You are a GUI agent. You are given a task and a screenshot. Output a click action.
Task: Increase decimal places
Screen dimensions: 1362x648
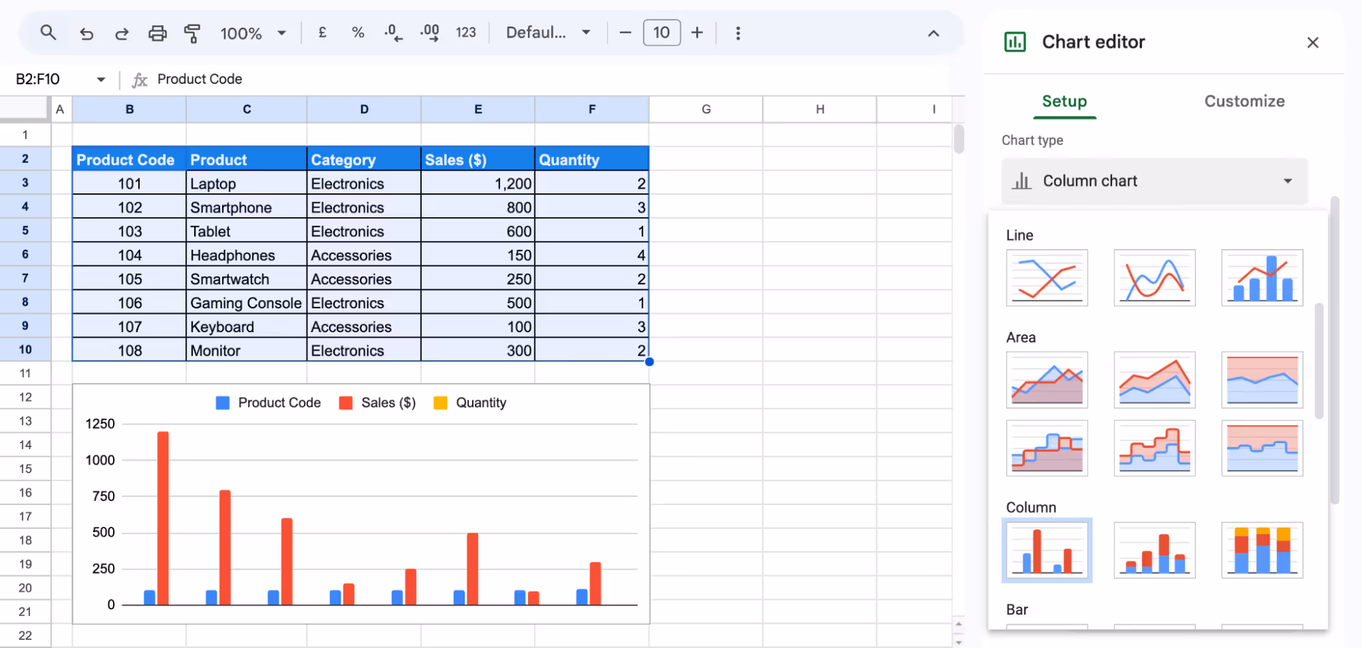[429, 32]
